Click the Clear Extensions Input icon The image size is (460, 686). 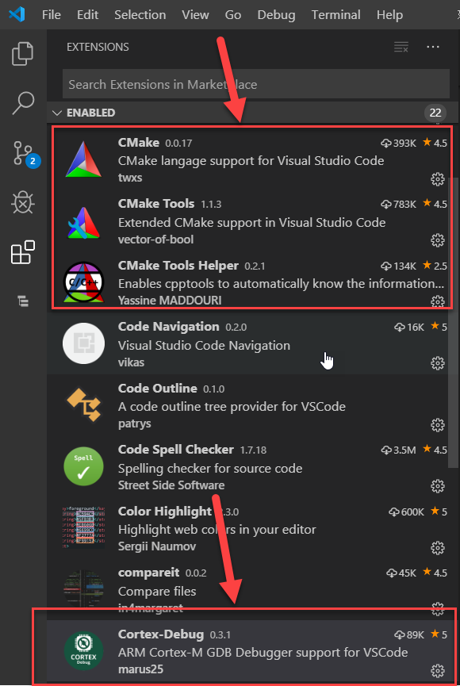[401, 47]
